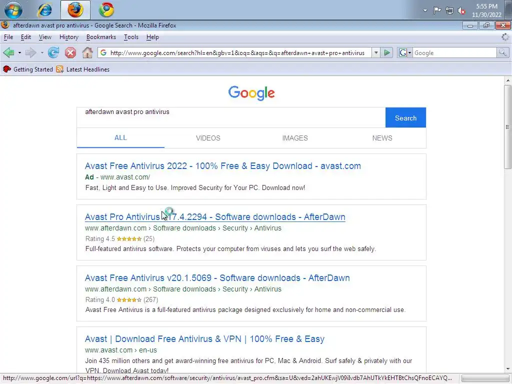Open Action Center flag icon
Image resolution: width=512 pixels, height=384 pixels.
point(437,10)
